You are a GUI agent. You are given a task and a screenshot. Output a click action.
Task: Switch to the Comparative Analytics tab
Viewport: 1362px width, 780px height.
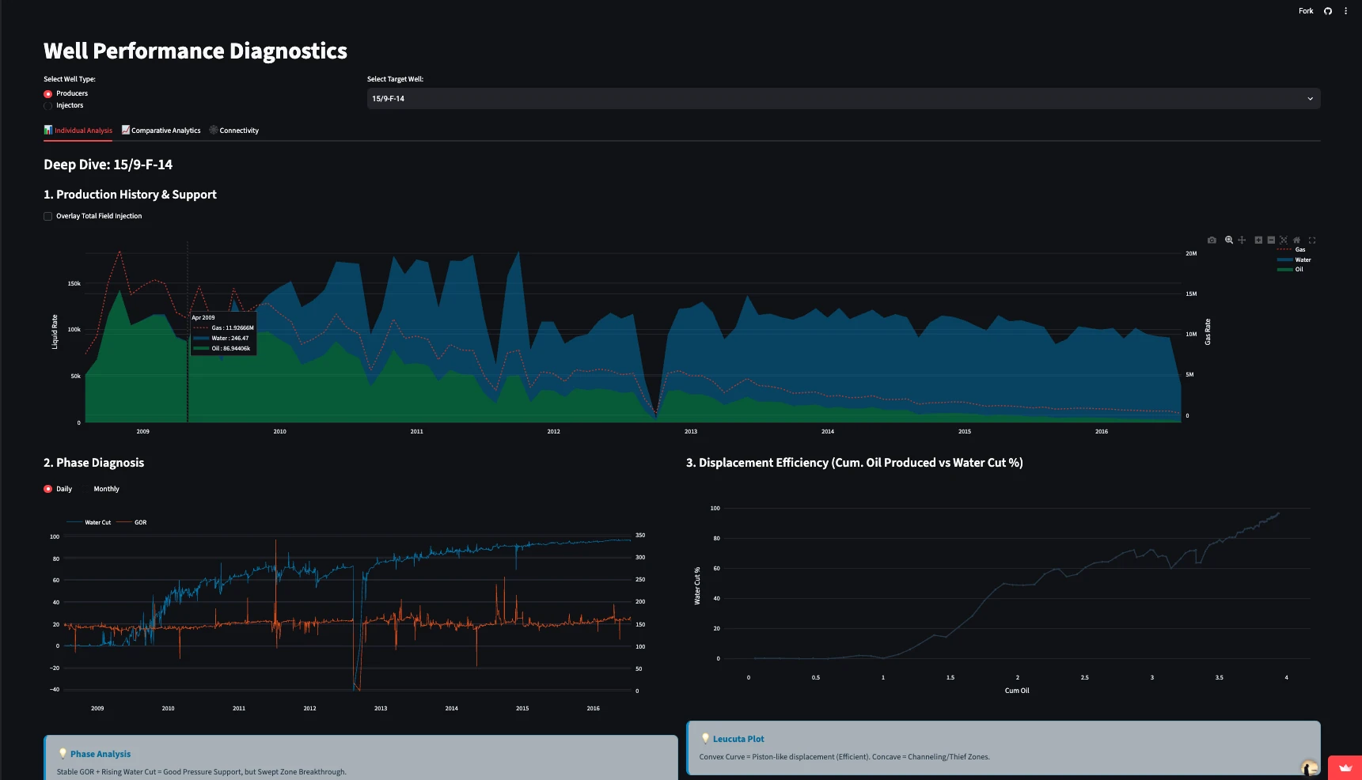click(x=161, y=131)
